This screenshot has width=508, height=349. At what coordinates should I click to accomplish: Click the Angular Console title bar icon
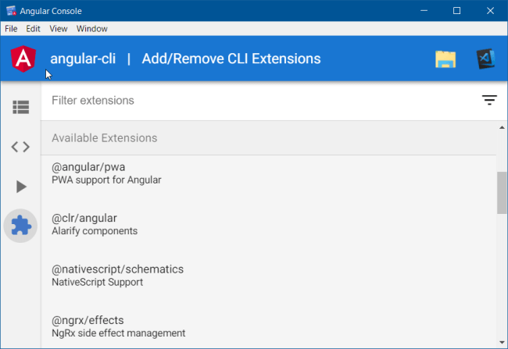pyautogui.click(x=11, y=11)
